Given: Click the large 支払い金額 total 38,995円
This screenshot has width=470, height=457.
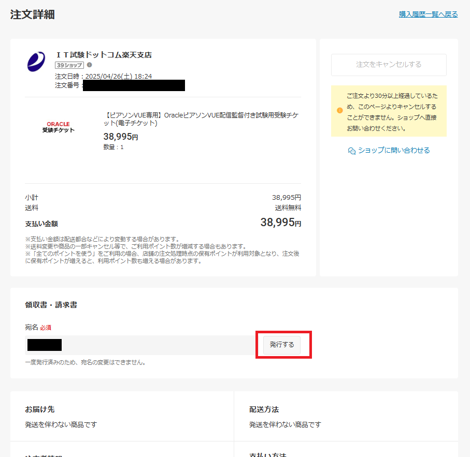Looking at the screenshot, I should (x=280, y=223).
